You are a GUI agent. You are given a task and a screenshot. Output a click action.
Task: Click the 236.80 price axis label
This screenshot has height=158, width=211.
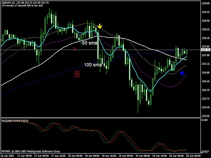click(206, 73)
